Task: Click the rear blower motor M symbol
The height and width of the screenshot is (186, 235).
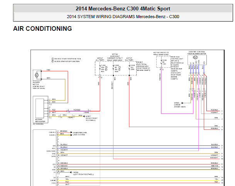Action: pyautogui.click(x=195, y=57)
